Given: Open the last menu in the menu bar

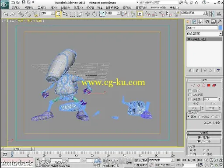Looking at the screenshot, I should pos(174,7).
